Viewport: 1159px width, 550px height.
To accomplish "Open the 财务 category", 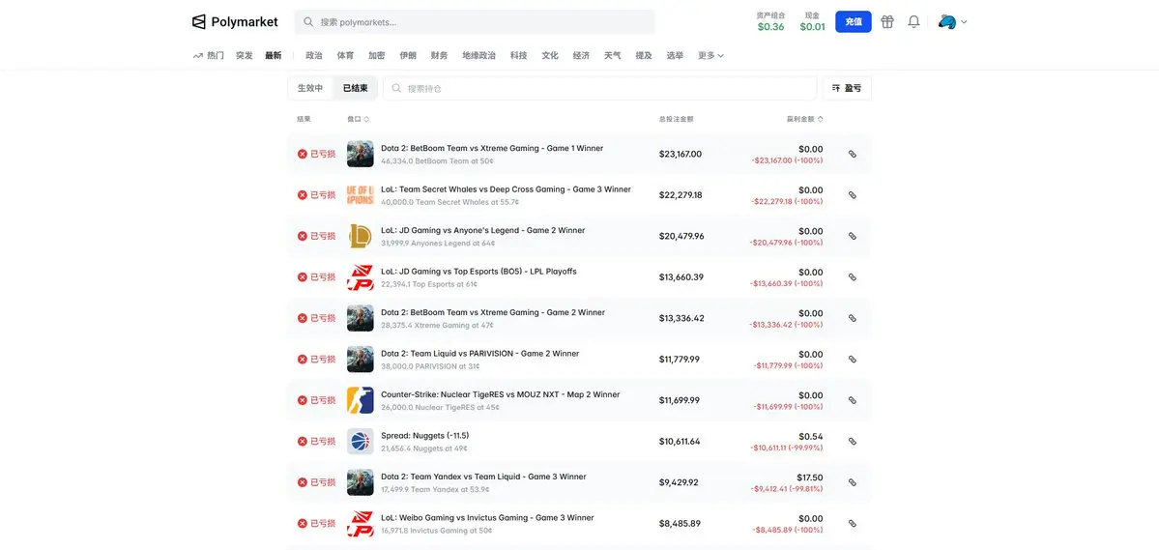I will point(439,55).
